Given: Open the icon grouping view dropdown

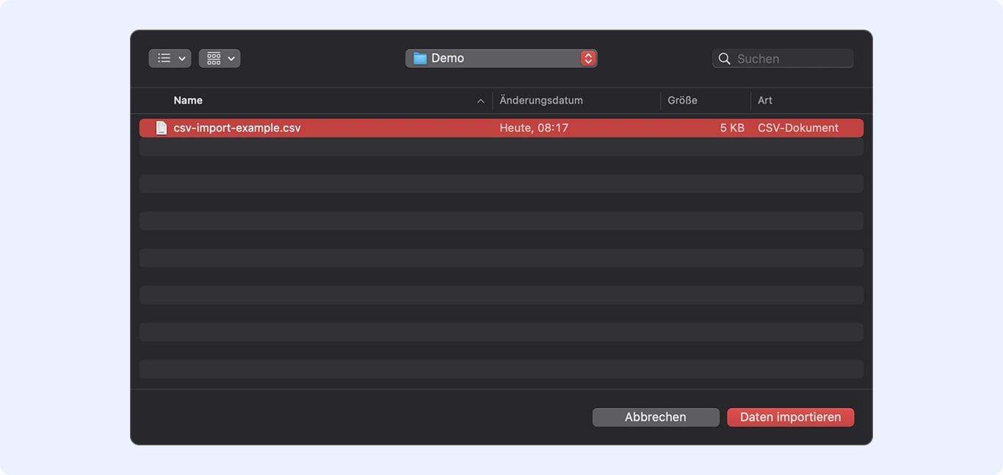Looking at the screenshot, I should click(x=220, y=59).
